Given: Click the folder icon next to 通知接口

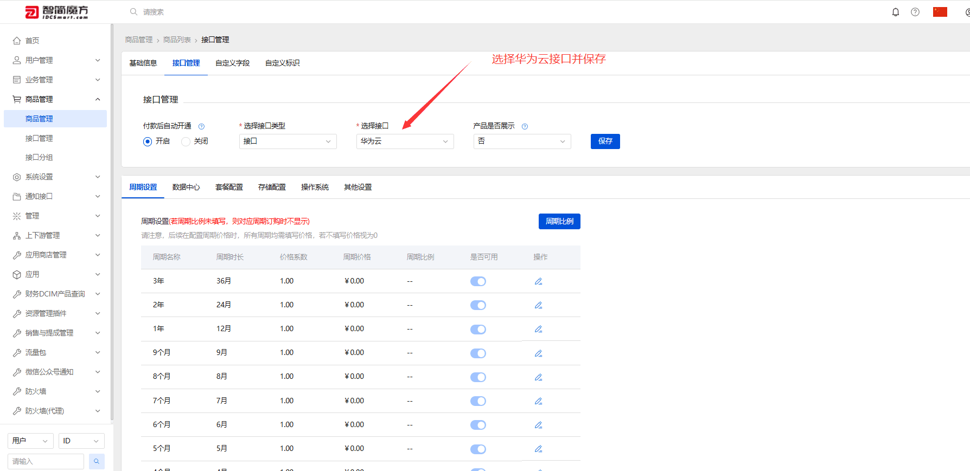Looking at the screenshot, I should tap(17, 197).
